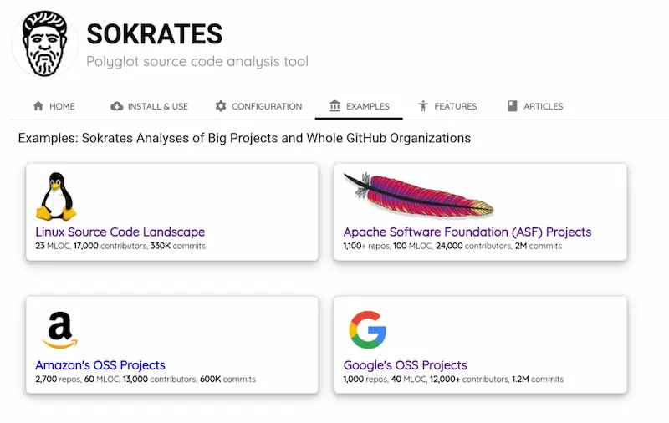669x423 pixels.
Task: Click the book icon beside Articles
Action: (513, 105)
